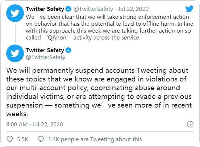The image size is (200, 147).
Task: Open the @TwitterSafety handle in the top tweet
Action: point(93,9)
